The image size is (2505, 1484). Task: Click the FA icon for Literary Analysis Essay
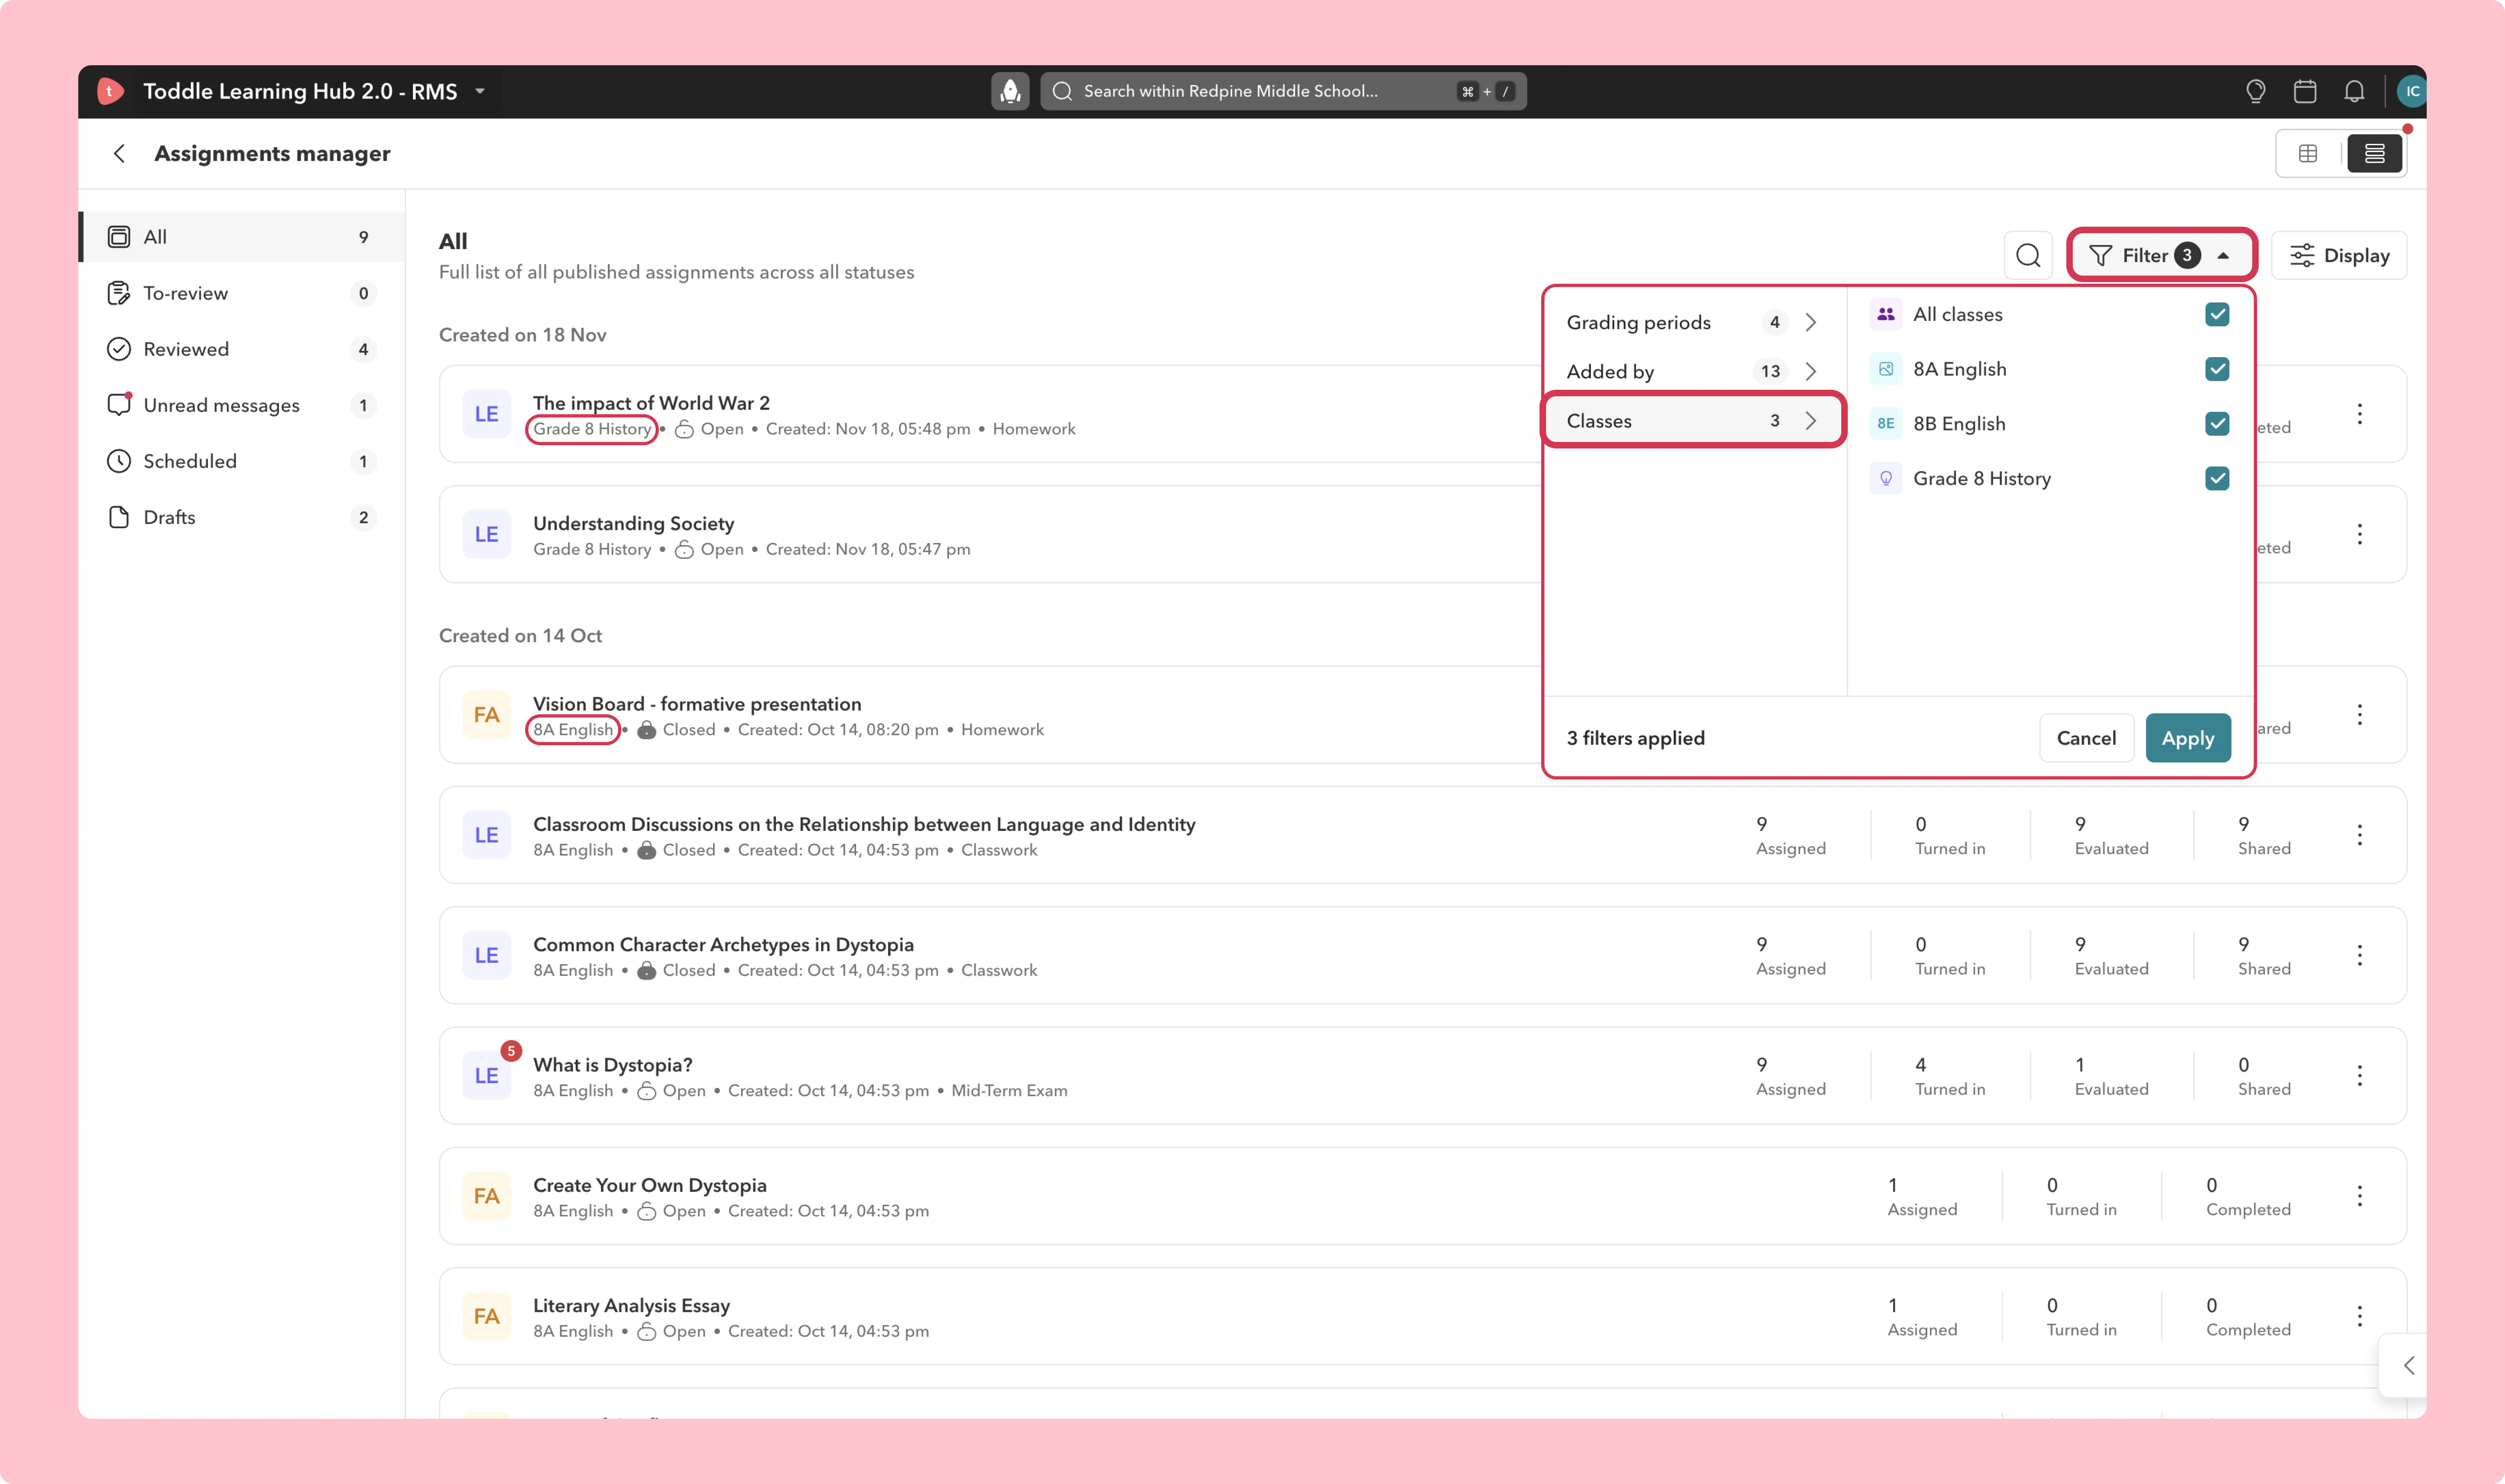point(486,1316)
